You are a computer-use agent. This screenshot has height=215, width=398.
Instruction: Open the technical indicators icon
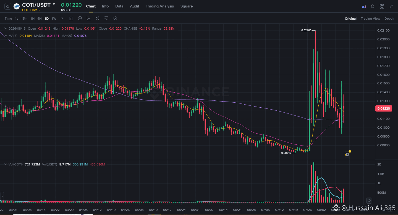89,19
